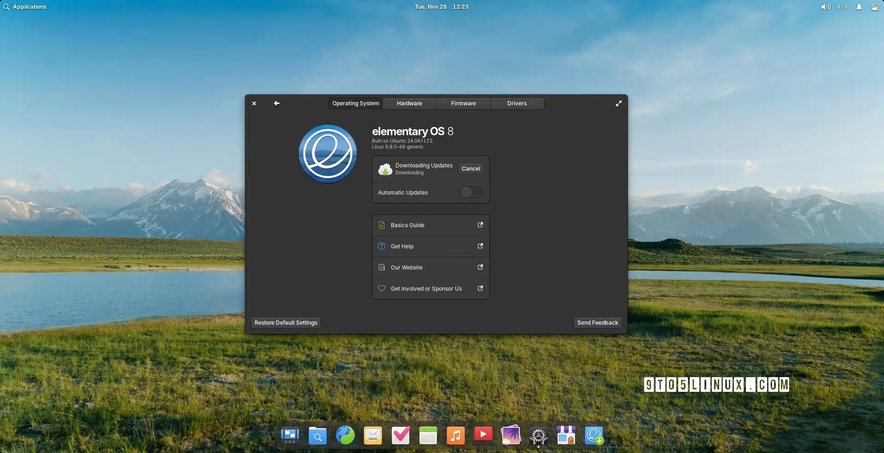Open the Basics Guide link
Screen dimensions: 884x453
(430, 225)
